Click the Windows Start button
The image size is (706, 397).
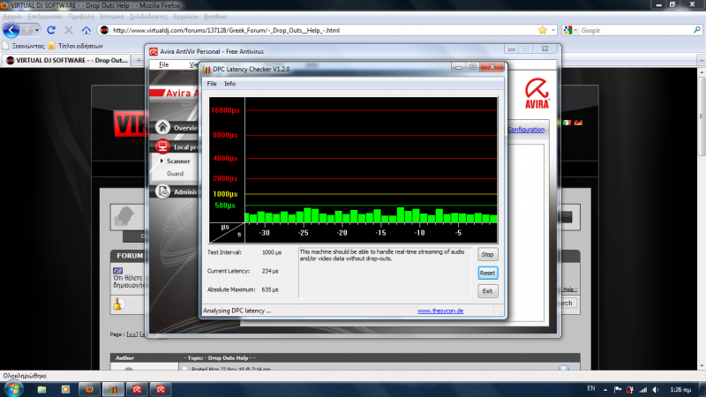[13, 389]
